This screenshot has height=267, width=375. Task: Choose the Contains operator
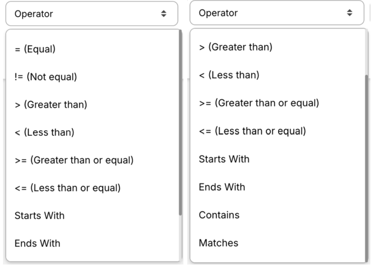pyautogui.click(x=219, y=215)
